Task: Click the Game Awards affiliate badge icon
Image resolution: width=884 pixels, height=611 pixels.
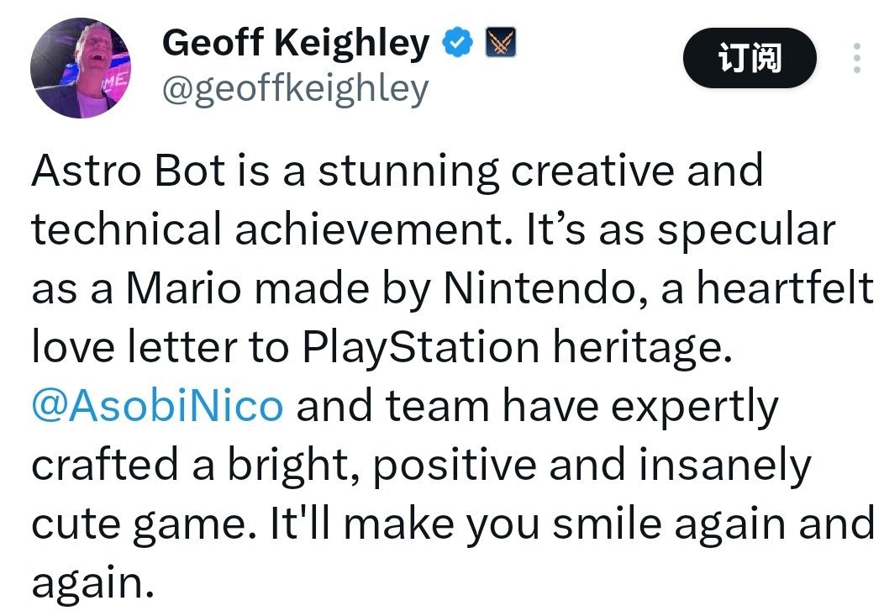Action: (501, 42)
